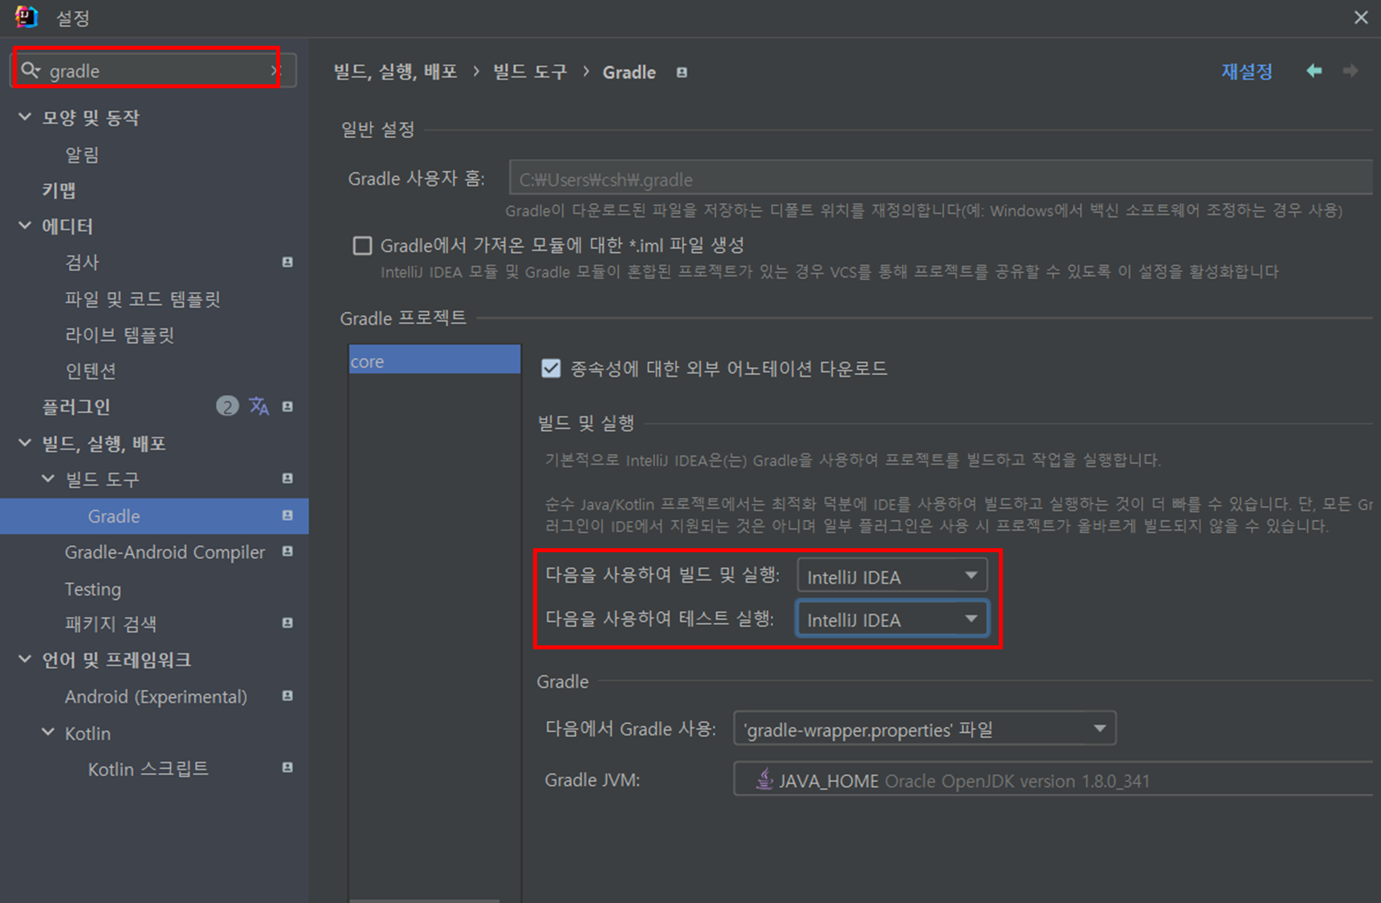Open 라이브 템플릿 settings
The image size is (1381, 903).
coord(120,335)
